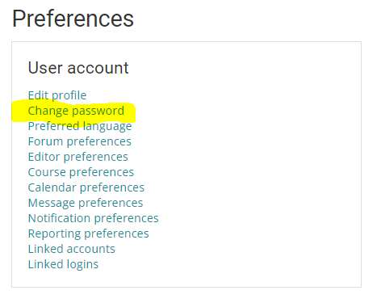Select the Linked accounts link
Viewport: 377px width, 303px height.
(x=72, y=249)
